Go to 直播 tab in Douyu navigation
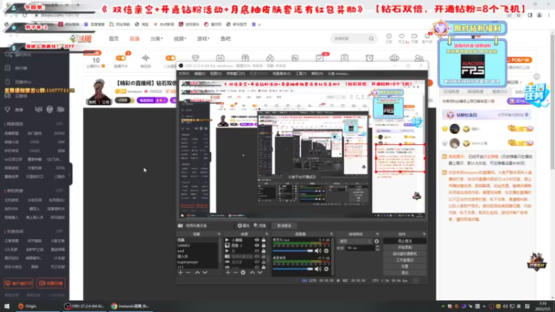Screen dimensions: 555x312 [135, 39]
